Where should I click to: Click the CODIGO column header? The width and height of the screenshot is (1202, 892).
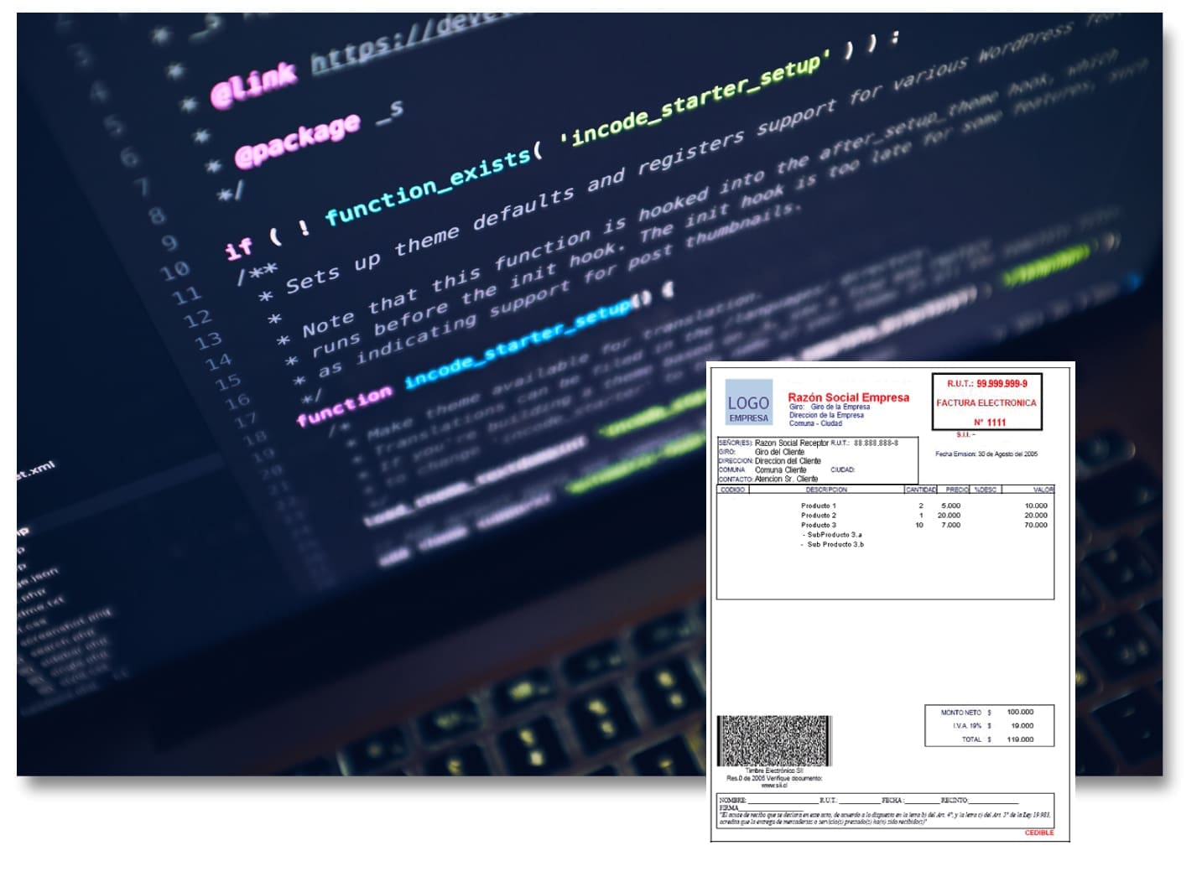(x=732, y=490)
